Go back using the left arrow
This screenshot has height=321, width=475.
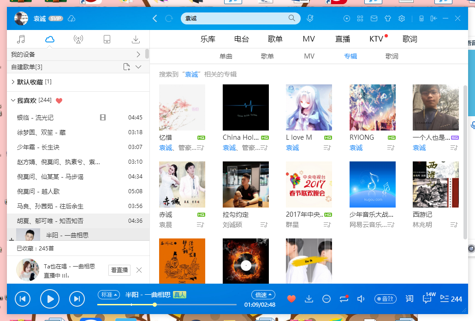pos(155,18)
